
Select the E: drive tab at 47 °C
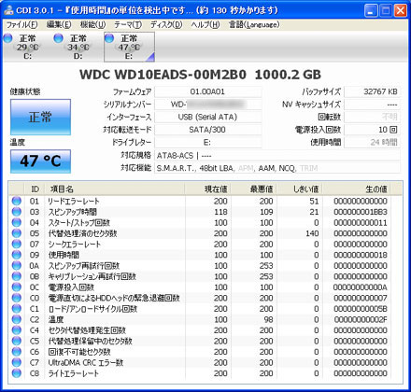click(129, 47)
